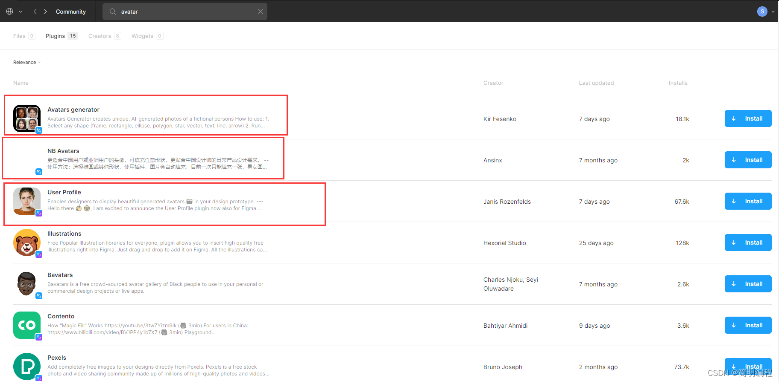Click the Creator column header
Viewport: 779px width, 381px height.
(493, 83)
